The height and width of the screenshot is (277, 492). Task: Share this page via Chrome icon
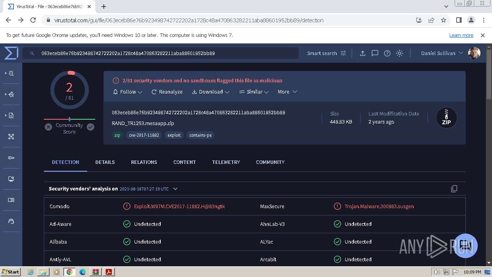431,20
